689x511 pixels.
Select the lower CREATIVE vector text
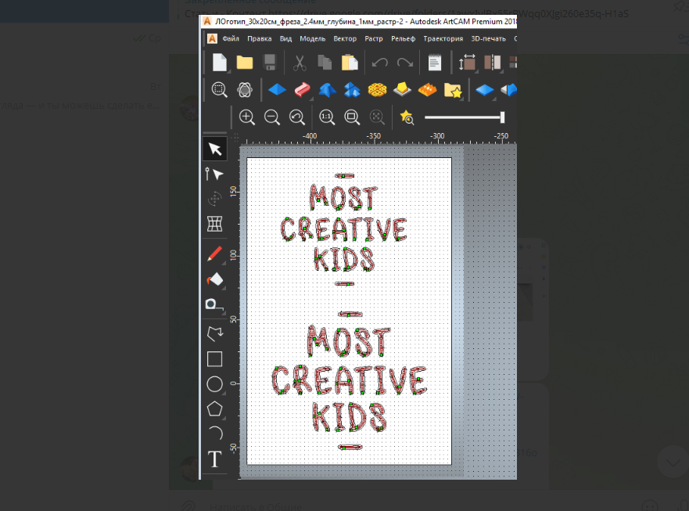click(x=349, y=380)
